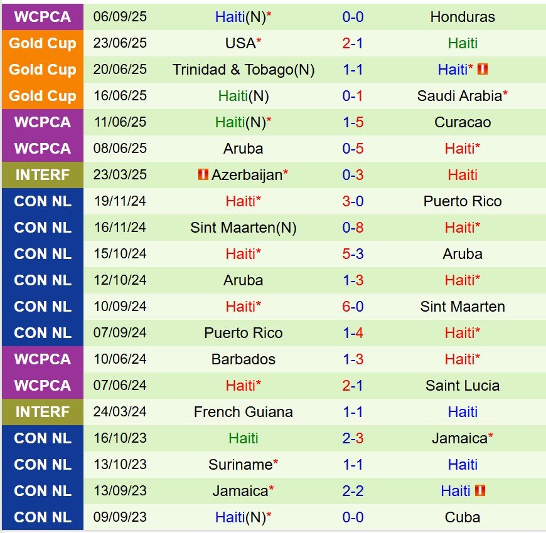
Task: Open the USA team link
Action: (x=240, y=43)
